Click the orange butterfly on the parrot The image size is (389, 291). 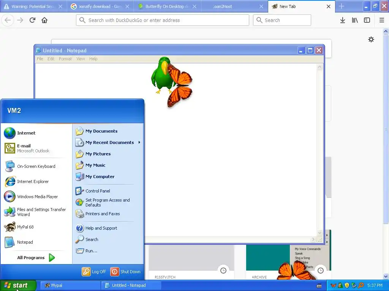coord(180,85)
